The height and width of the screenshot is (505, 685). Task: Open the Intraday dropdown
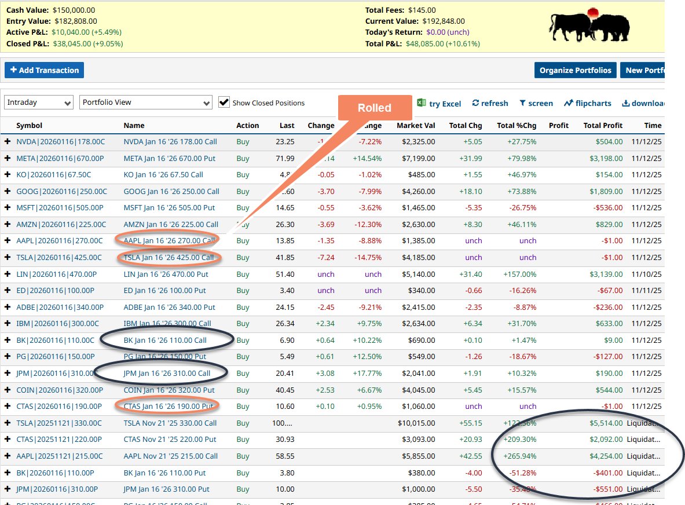[x=39, y=103]
